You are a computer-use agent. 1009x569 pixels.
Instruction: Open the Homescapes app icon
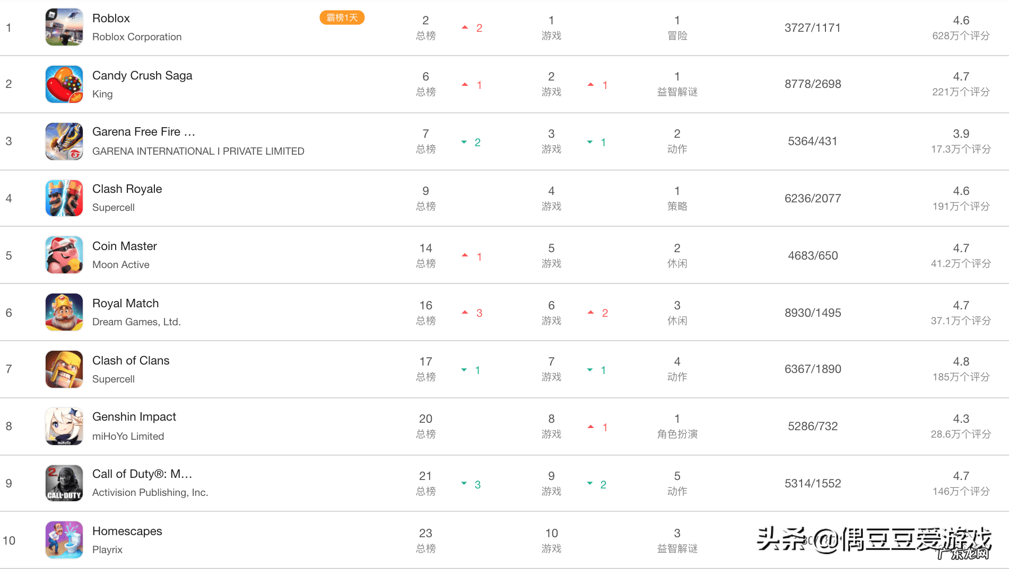pos(64,540)
